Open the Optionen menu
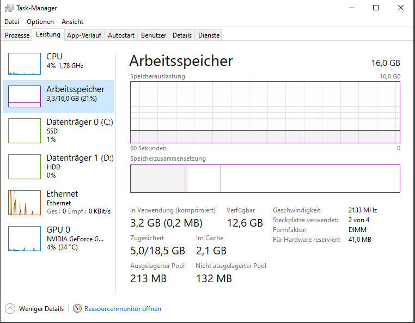This screenshot has width=415, height=323. 40,22
